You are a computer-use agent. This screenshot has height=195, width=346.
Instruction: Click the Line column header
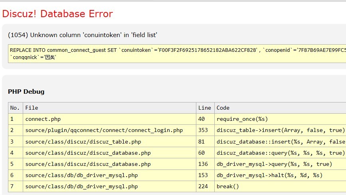205,108
